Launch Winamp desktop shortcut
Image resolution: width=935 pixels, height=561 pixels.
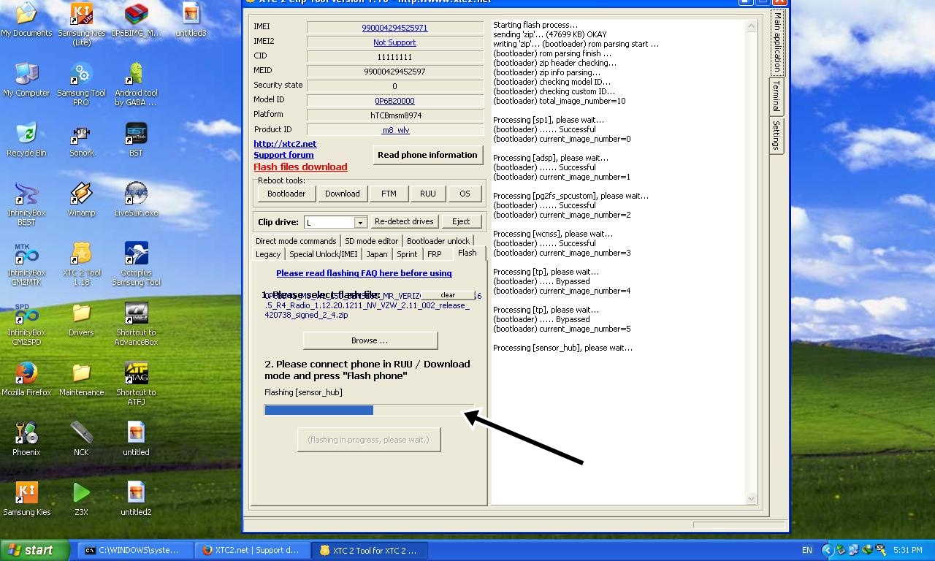(x=81, y=199)
